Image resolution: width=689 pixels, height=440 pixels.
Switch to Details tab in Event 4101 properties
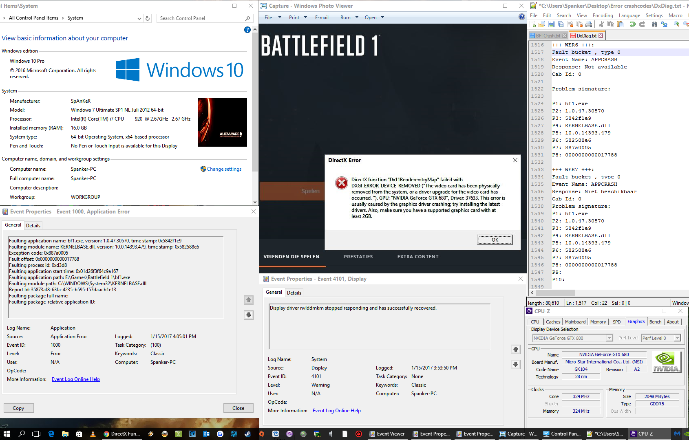click(x=294, y=293)
